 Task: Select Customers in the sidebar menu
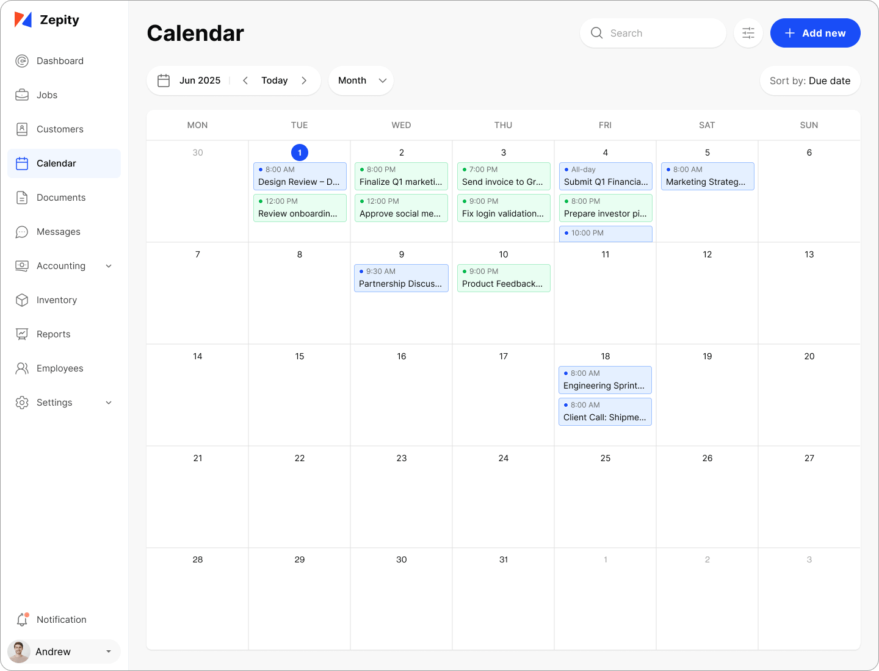[60, 129]
